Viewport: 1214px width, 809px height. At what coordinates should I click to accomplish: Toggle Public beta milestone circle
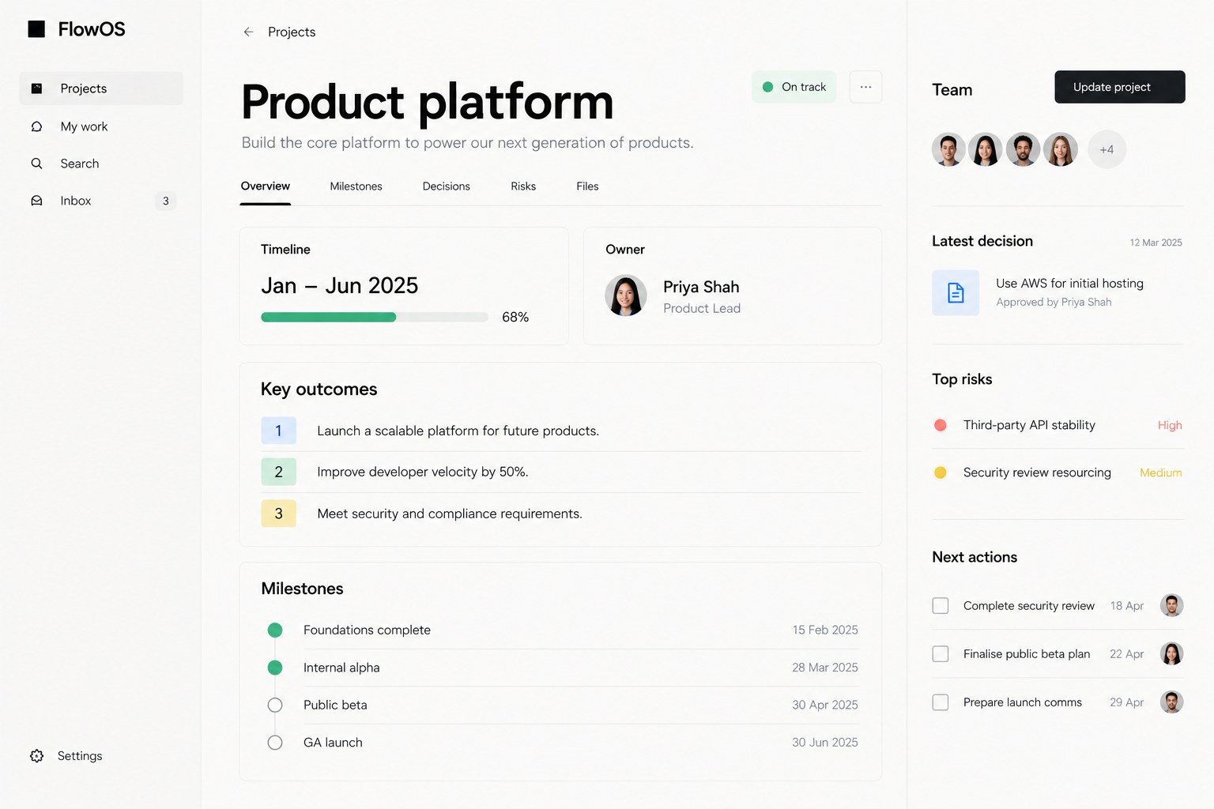pyautogui.click(x=275, y=705)
